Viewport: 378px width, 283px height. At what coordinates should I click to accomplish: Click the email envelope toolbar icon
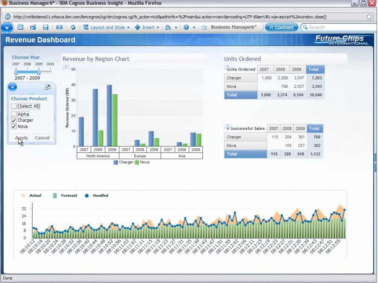[x=60, y=27]
